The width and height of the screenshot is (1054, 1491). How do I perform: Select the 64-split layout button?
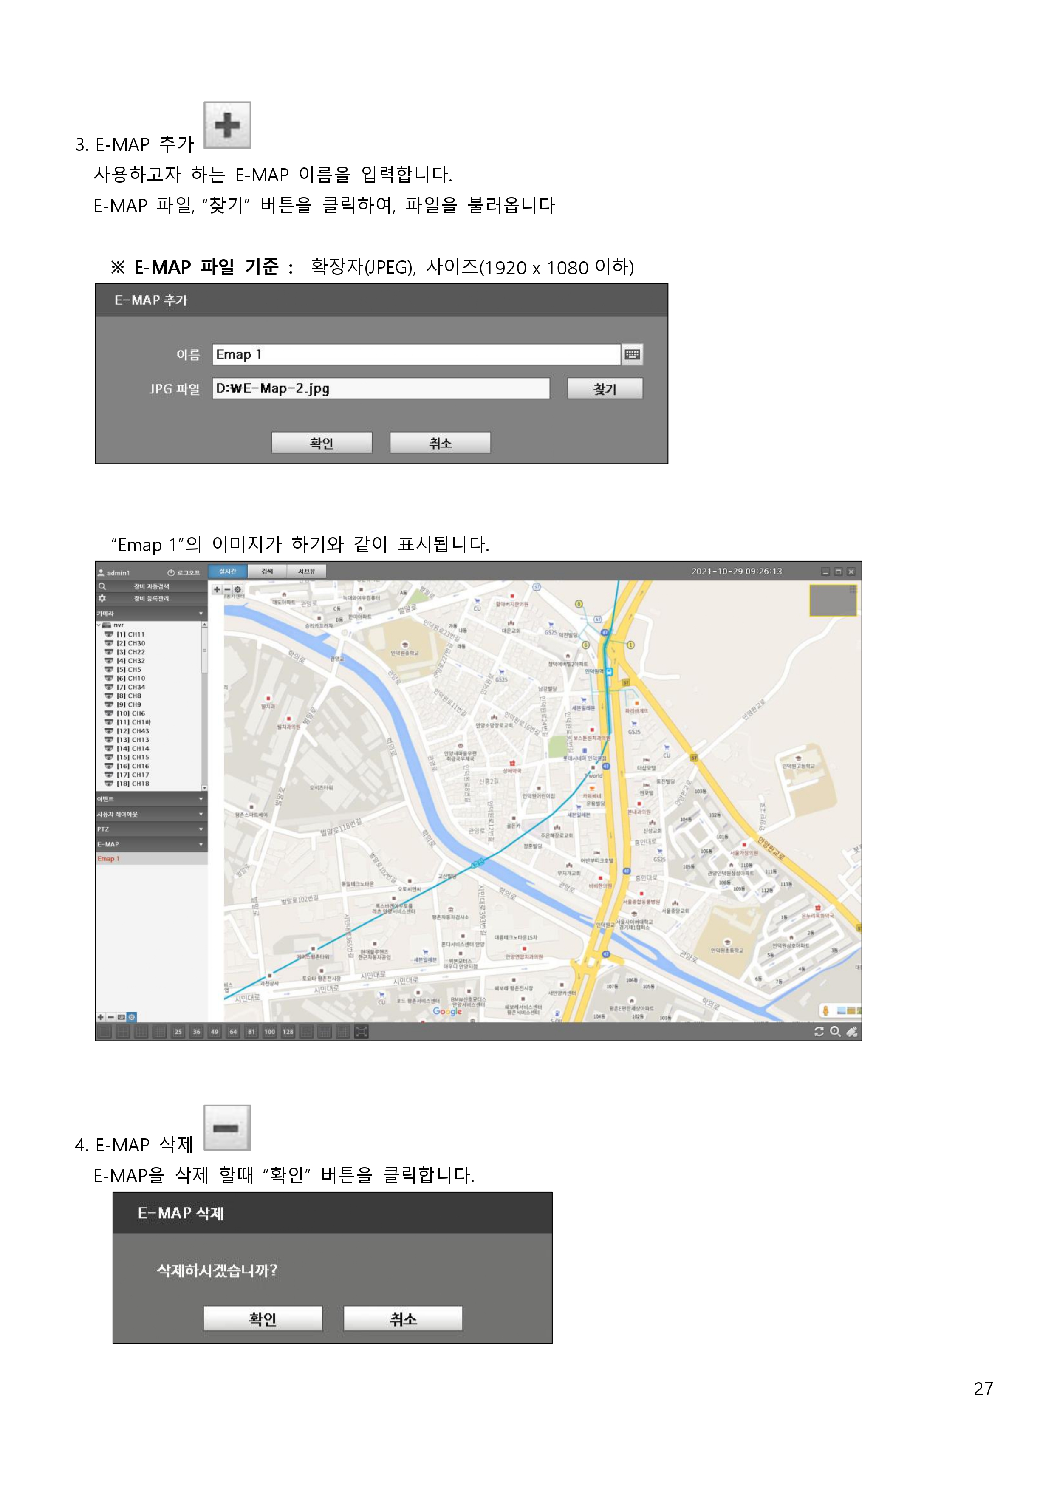(232, 1032)
